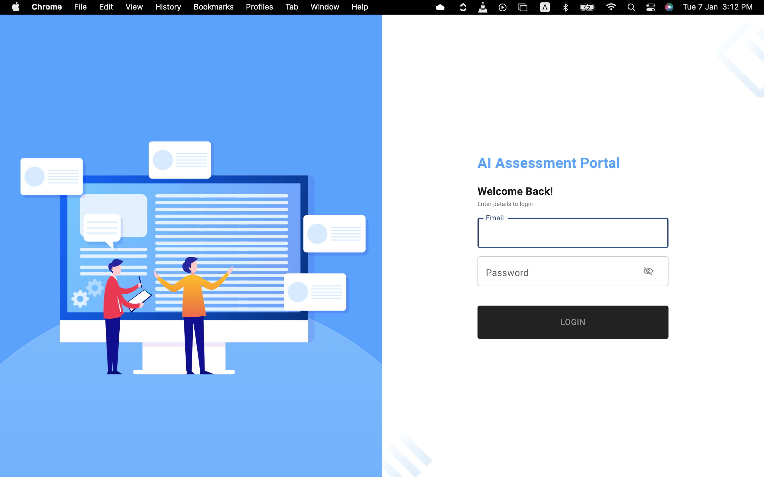Screen dimensions: 764x477
Task: Click the LOGIN button
Action: point(572,322)
